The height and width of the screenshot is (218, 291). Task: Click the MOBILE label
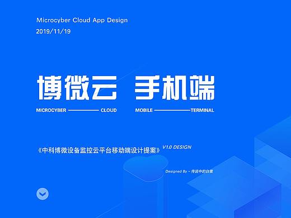click(x=144, y=110)
